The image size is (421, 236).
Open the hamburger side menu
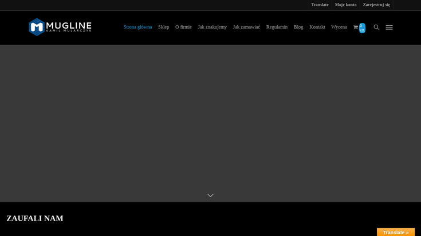coord(389,27)
